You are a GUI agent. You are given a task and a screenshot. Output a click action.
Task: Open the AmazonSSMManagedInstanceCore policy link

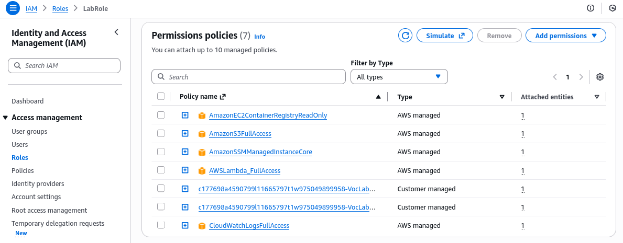point(260,152)
